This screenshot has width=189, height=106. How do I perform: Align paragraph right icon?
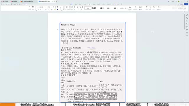(x=68, y=9)
